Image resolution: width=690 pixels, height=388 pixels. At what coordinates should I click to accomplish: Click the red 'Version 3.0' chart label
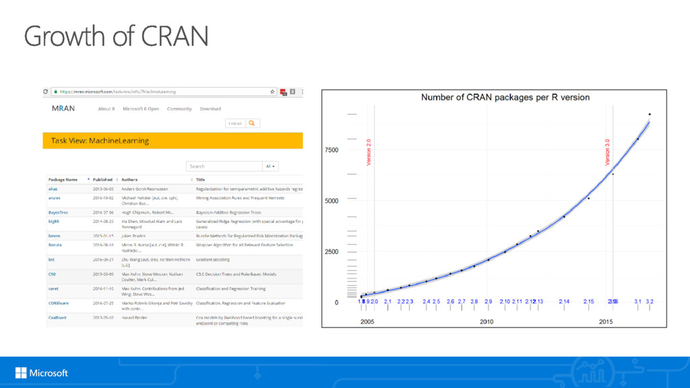(607, 152)
